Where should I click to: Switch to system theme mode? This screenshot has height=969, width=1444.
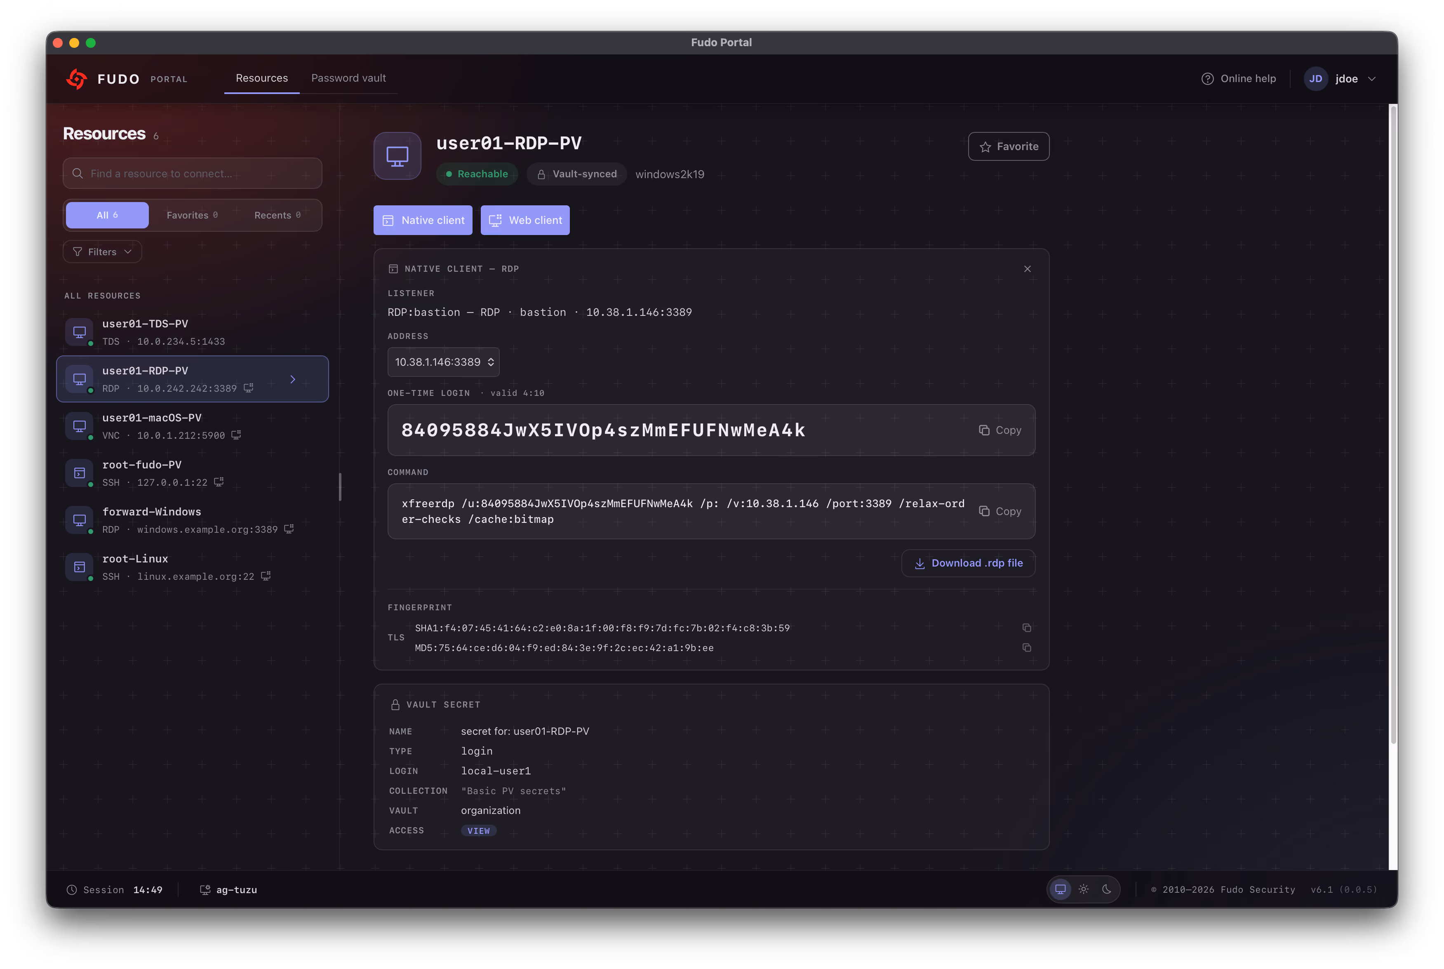click(x=1060, y=889)
